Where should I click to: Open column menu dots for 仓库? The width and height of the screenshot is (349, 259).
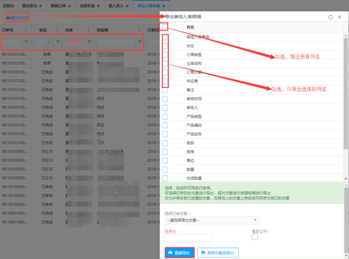[x=89, y=30]
